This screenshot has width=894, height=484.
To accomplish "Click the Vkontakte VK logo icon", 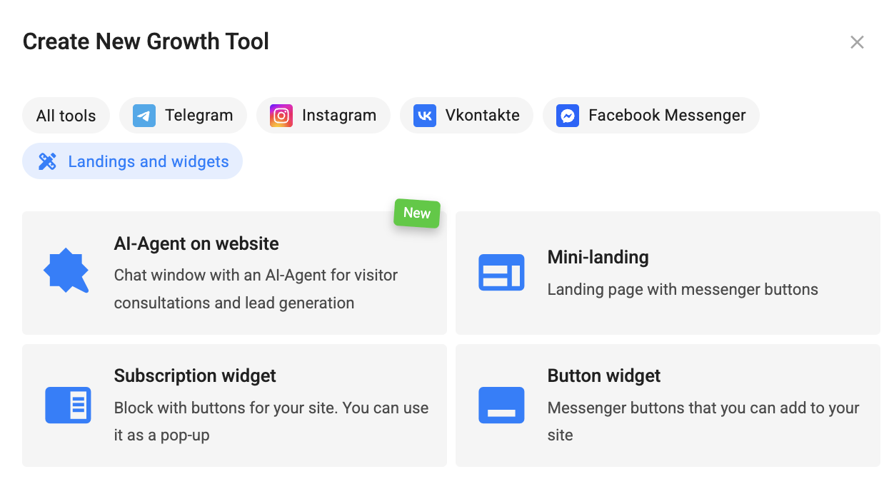I will 425,116.
